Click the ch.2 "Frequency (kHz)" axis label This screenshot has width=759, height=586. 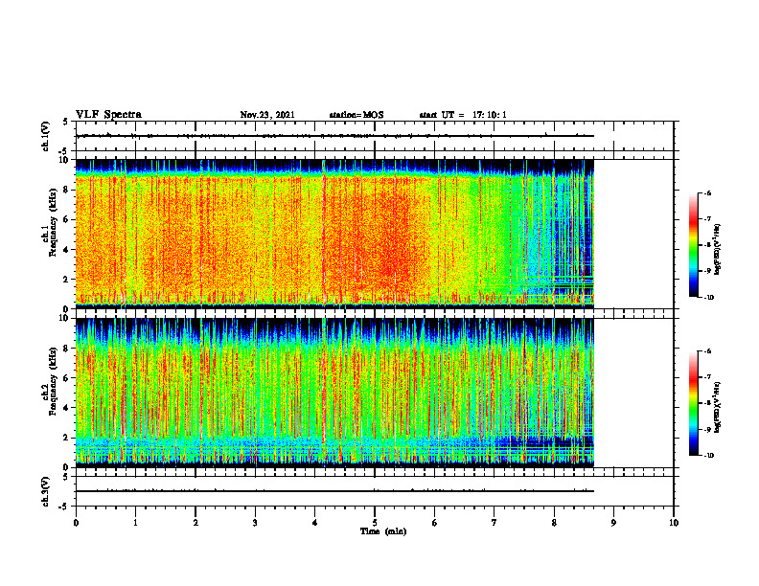[x=53, y=381]
